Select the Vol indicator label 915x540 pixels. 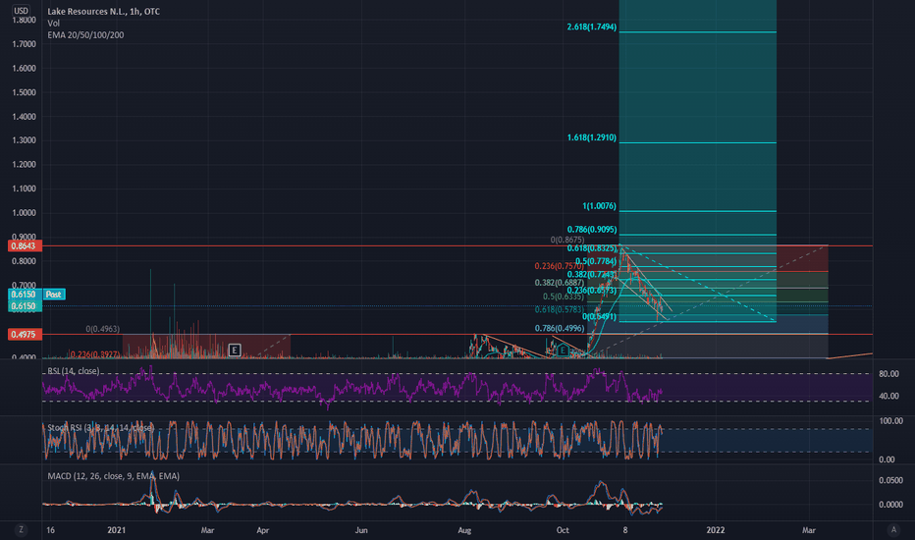tap(53, 24)
